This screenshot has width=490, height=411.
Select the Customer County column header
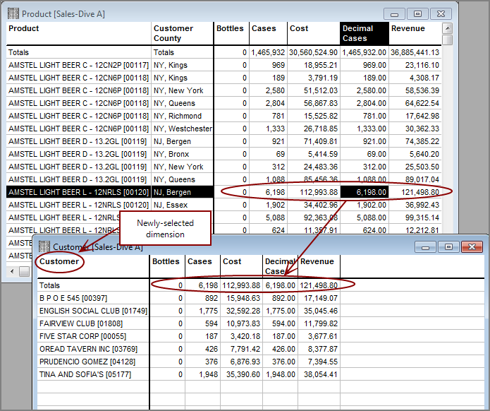pos(183,33)
